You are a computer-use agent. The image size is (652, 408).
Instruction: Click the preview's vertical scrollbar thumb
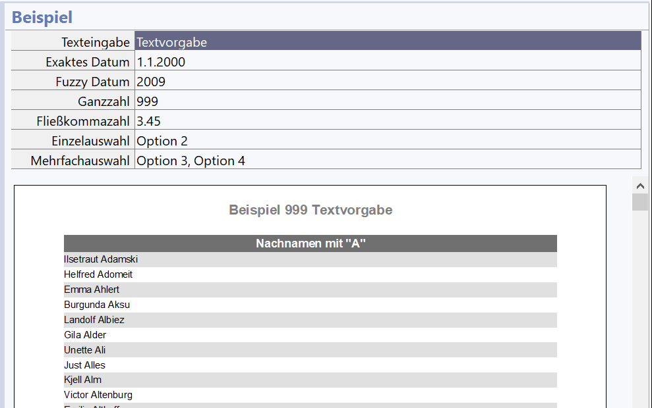(x=639, y=202)
